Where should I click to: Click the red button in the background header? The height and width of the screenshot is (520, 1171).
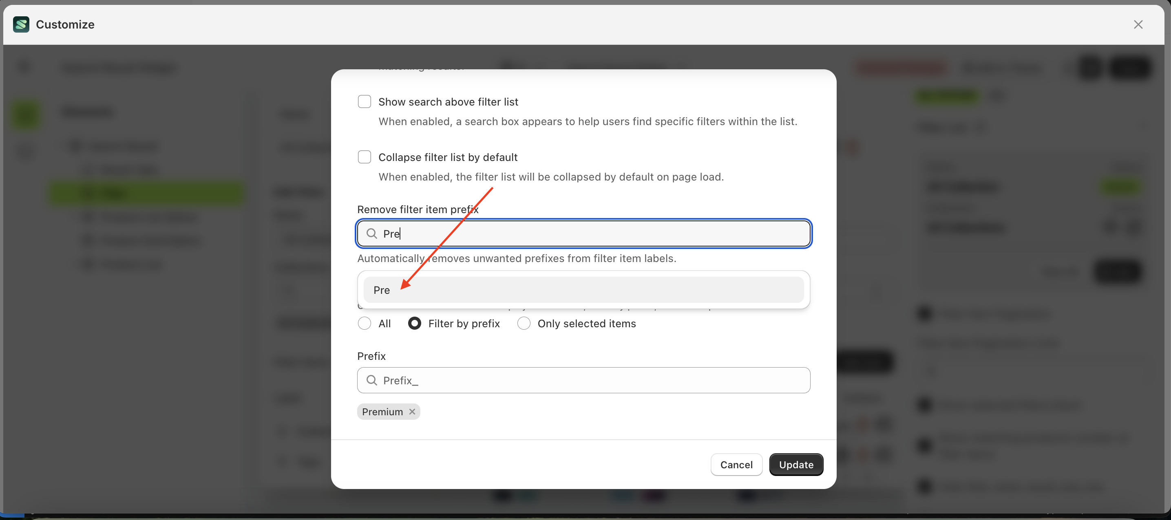click(901, 68)
